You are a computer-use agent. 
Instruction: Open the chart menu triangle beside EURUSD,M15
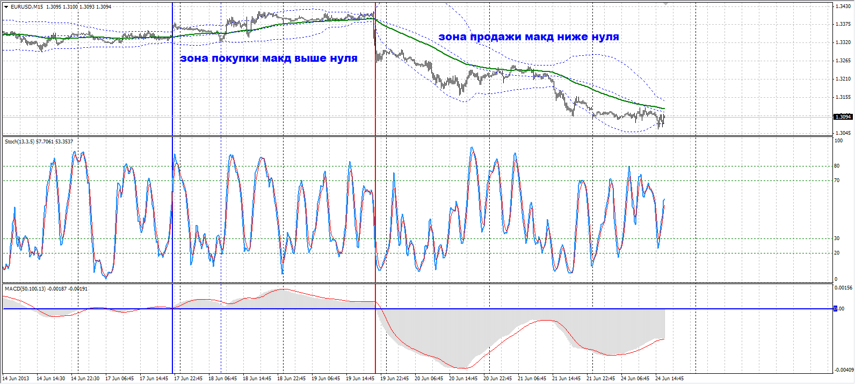(6, 7)
